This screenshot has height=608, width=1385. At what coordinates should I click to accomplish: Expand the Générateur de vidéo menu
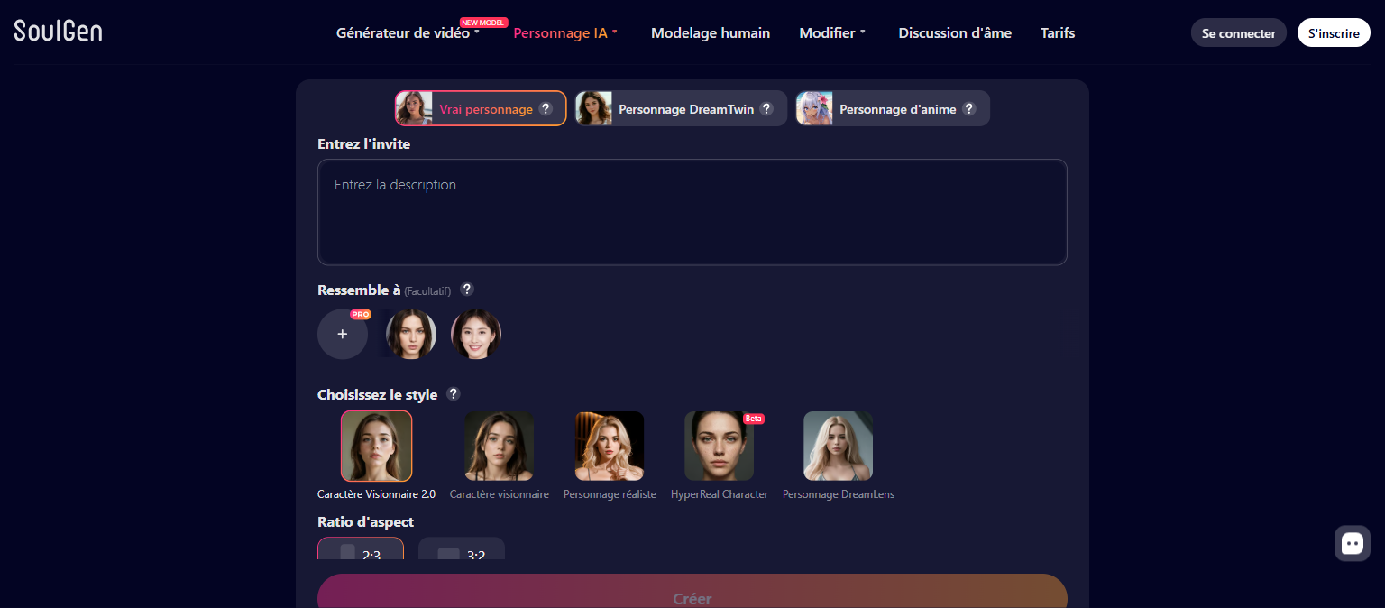point(408,32)
